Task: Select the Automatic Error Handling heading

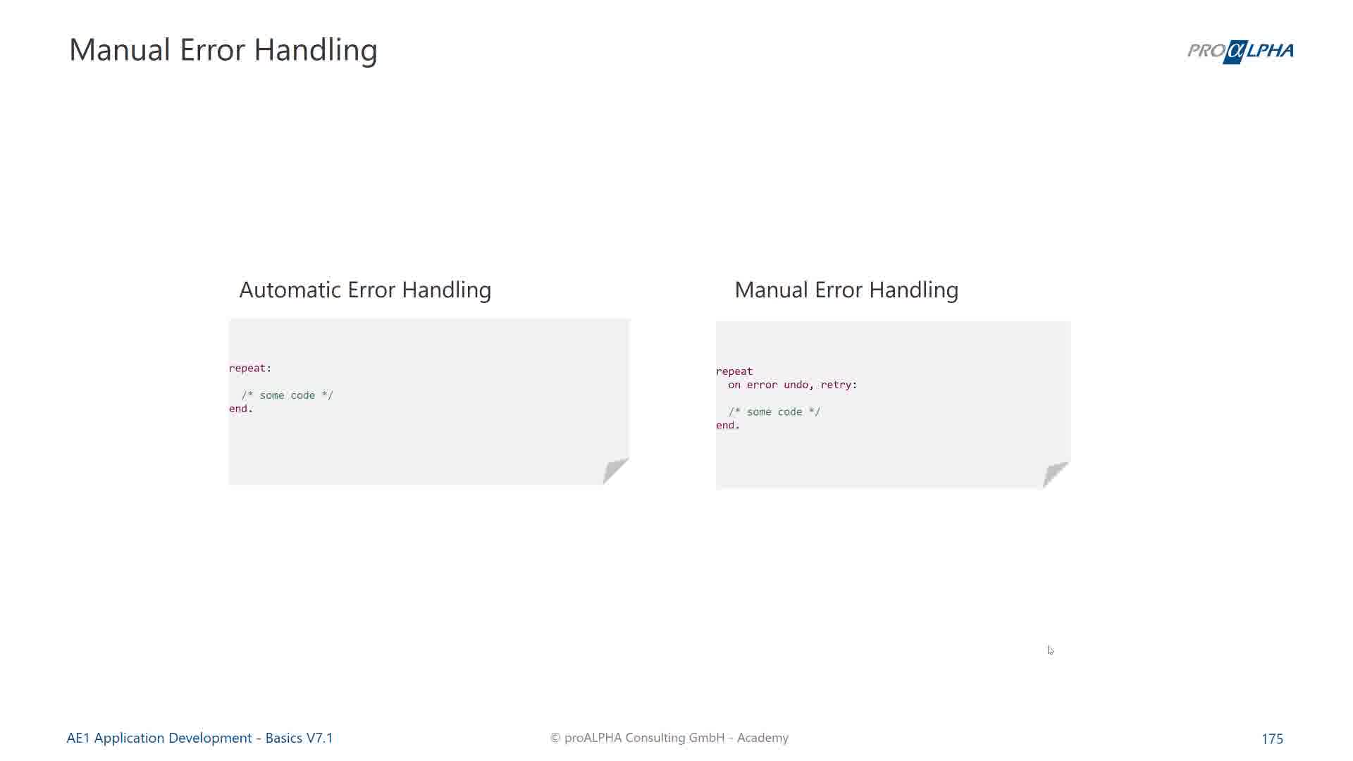Action: (x=365, y=290)
